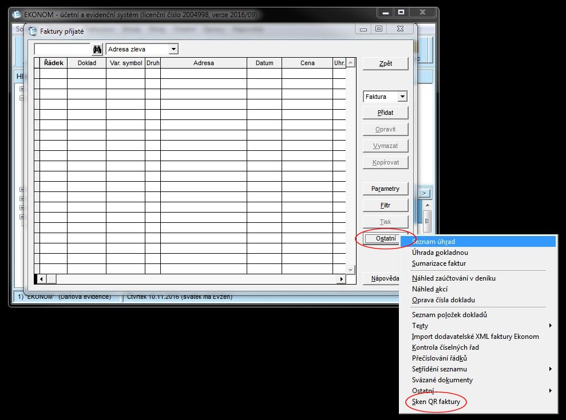Viewport: 566px width, 420px height.
Task: Click the Adresa column header
Action: coord(204,63)
